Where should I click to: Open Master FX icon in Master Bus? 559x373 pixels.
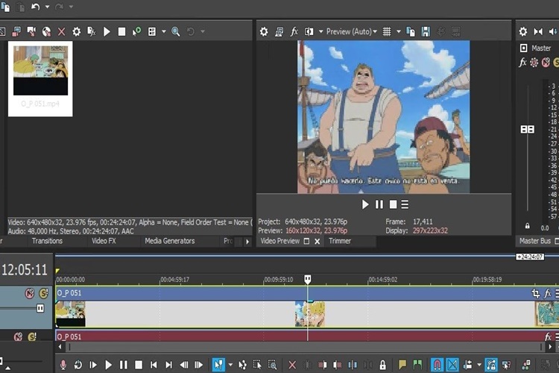point(522,63)
